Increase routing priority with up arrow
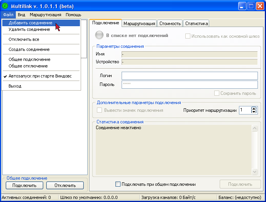The height and width of the screenshot is (202, 266). pos(254,109)
